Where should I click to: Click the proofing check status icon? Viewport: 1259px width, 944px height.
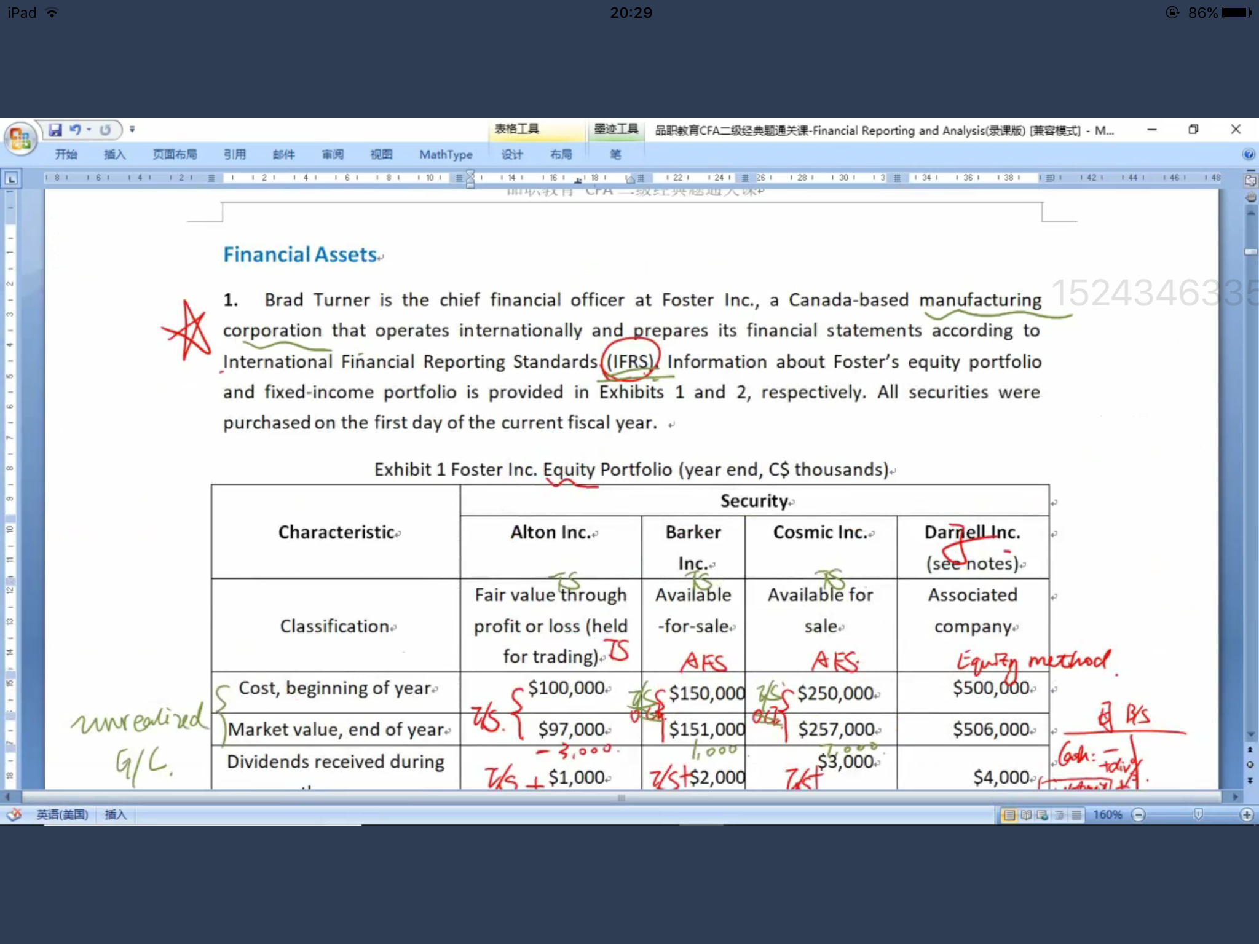(14, 815)
